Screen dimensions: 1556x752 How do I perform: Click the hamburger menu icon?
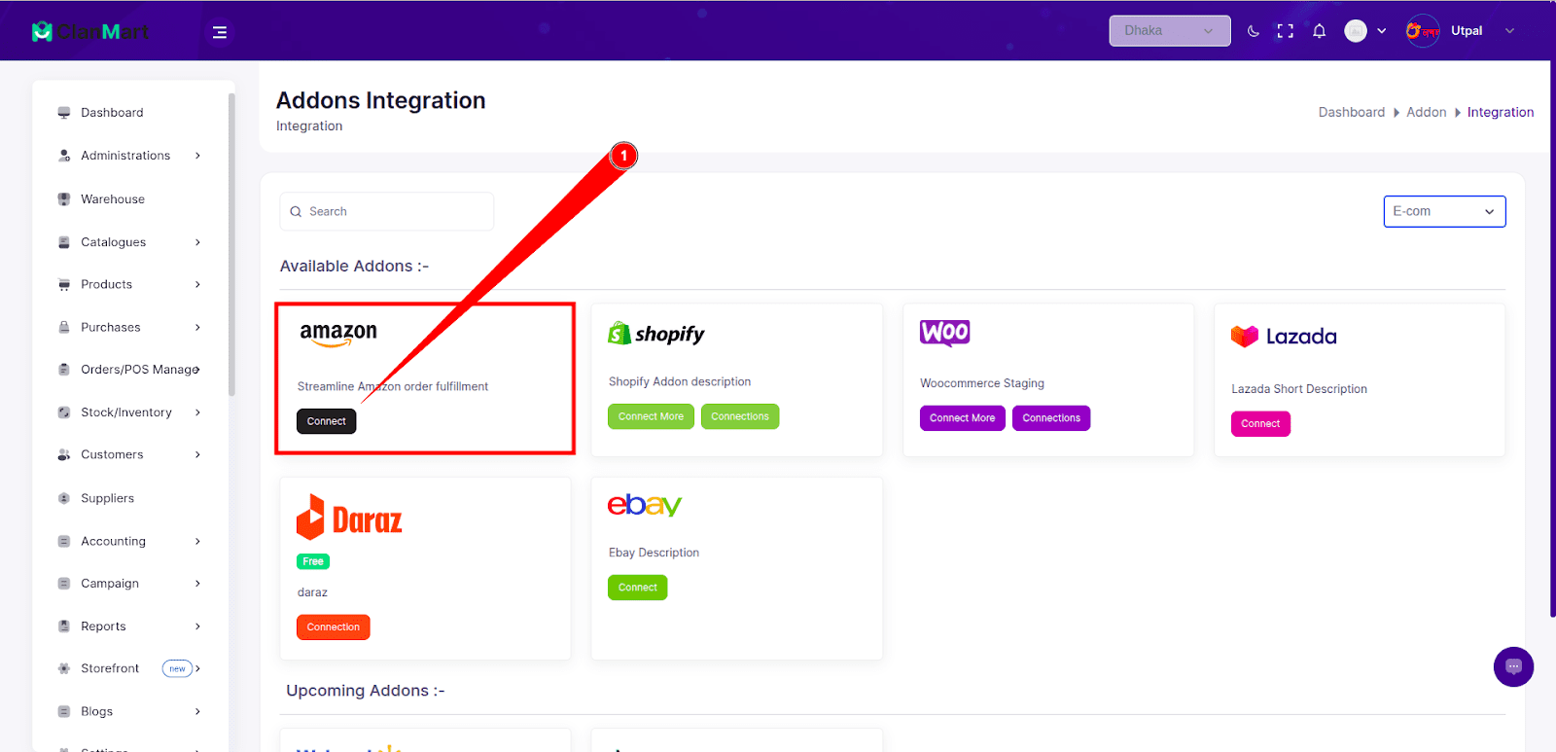(220, 32)
